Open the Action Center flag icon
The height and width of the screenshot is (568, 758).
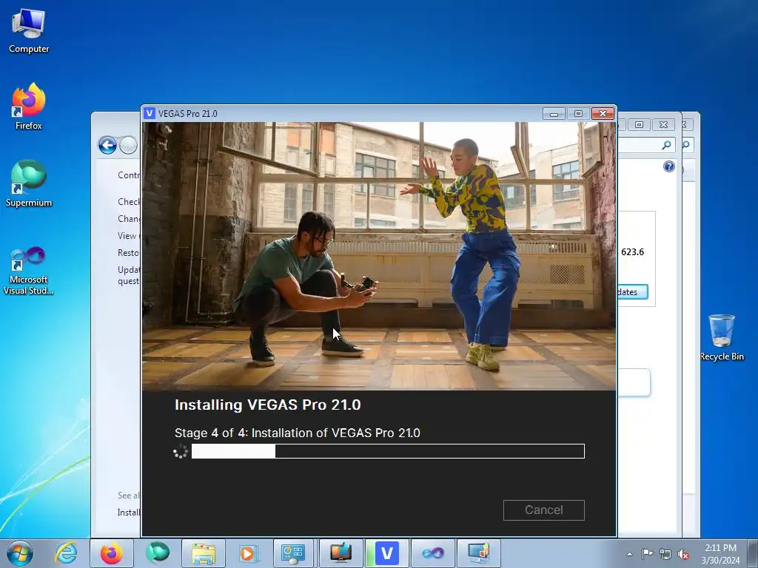tap(647, 554)
